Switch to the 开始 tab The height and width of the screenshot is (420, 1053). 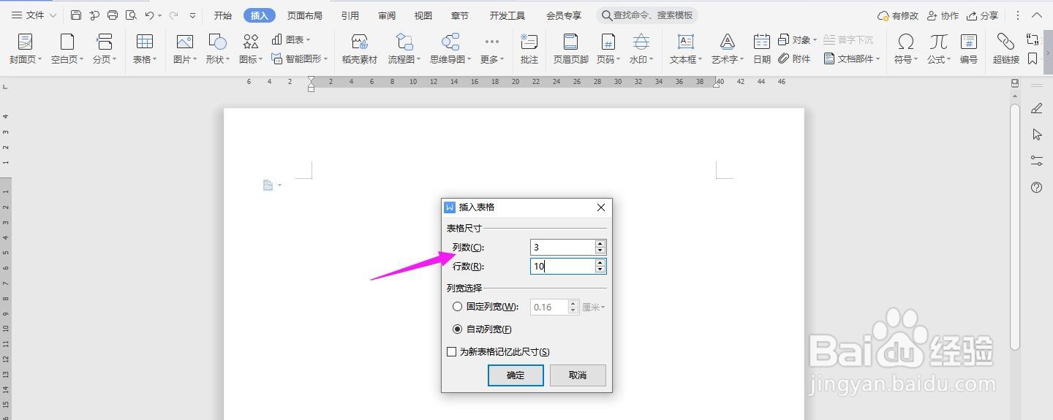tap(223, 15)
